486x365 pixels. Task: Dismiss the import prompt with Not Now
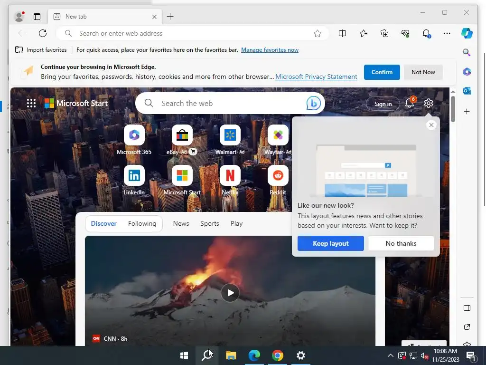[x=423, y=72]
